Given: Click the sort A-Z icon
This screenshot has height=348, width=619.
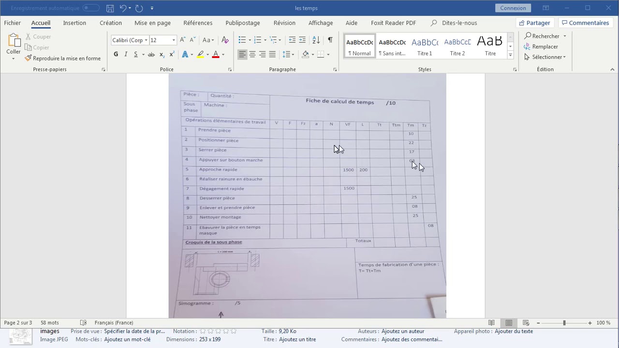Looking at the screenshot, I should tap(316, 40).
